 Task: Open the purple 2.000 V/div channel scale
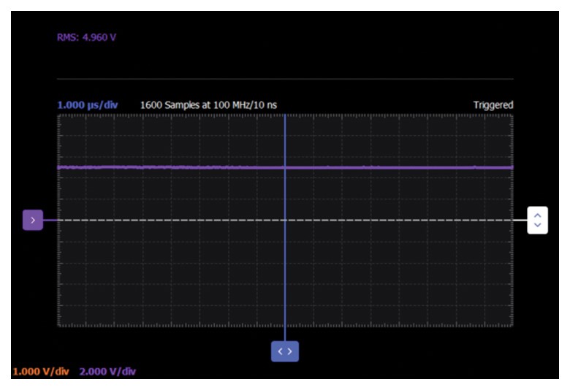[107, 371]
